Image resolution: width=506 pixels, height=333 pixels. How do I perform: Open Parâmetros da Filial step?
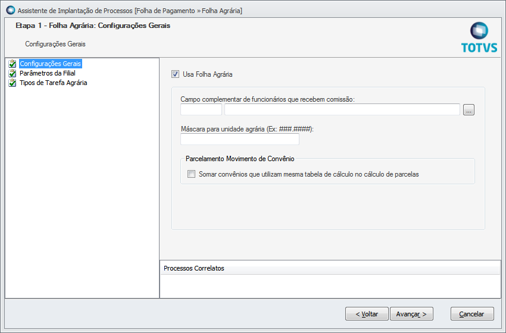click(x=48, y=73)
